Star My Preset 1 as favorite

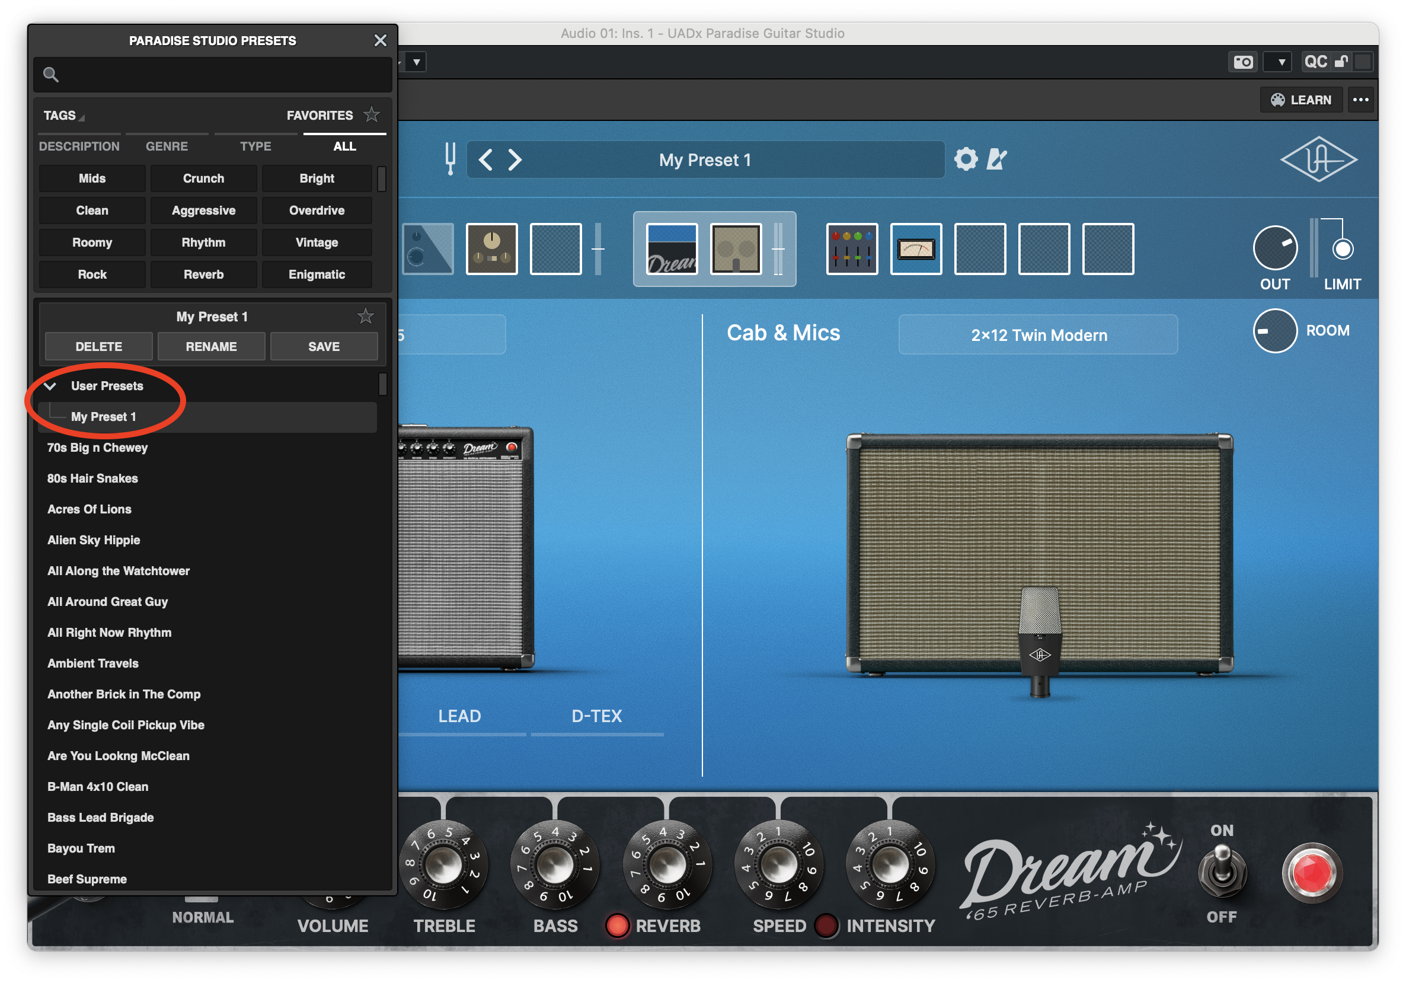(x=366, y=317)
